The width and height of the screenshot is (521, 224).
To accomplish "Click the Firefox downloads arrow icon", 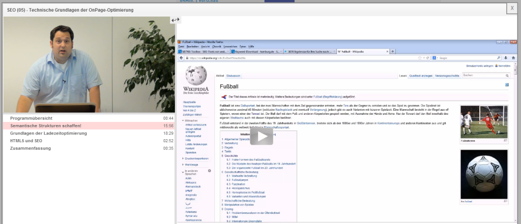I will click(506, 58).
